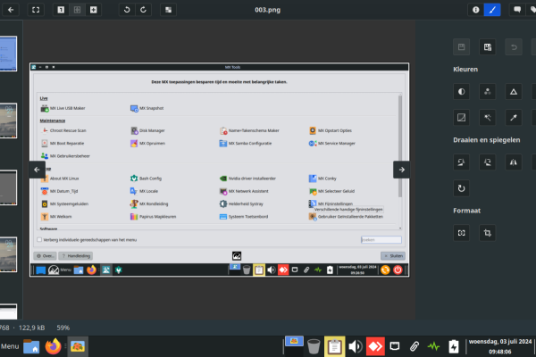Open the taskbar Menu button
This screenshot has width=536, height=357.
pos(10,346)
